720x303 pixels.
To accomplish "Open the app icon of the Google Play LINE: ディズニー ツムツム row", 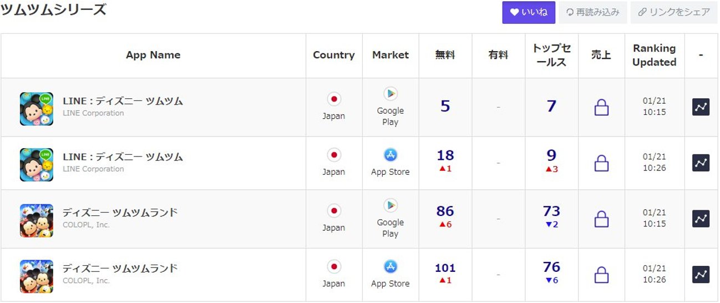I will (37, 108).
